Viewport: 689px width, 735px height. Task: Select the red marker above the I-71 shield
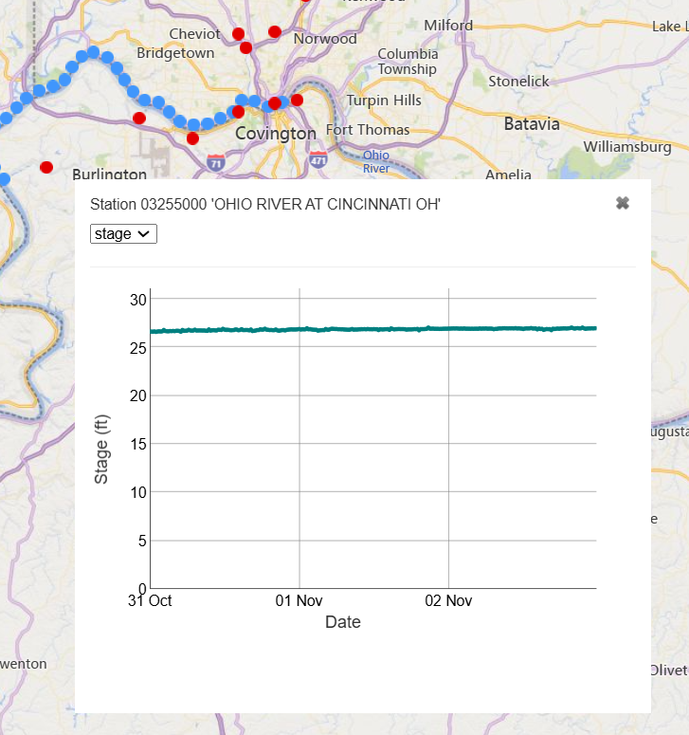point(192,138)
